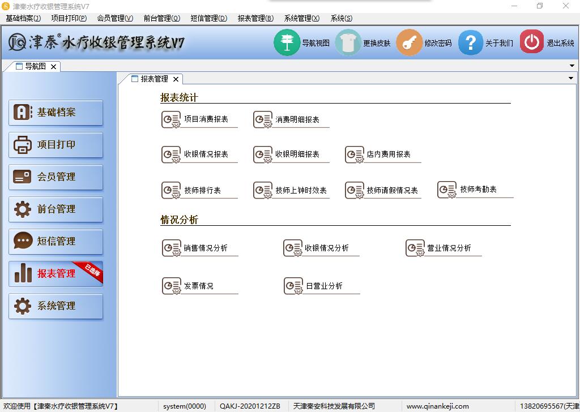
Task: Click the 导航视图 signpost icon
Action: (287, 42)
